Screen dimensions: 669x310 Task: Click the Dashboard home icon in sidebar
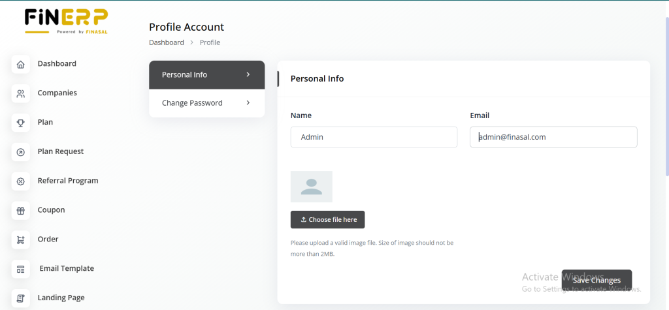coord(21,64)
